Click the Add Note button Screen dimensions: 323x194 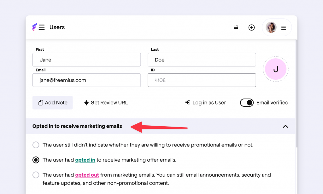52,102
